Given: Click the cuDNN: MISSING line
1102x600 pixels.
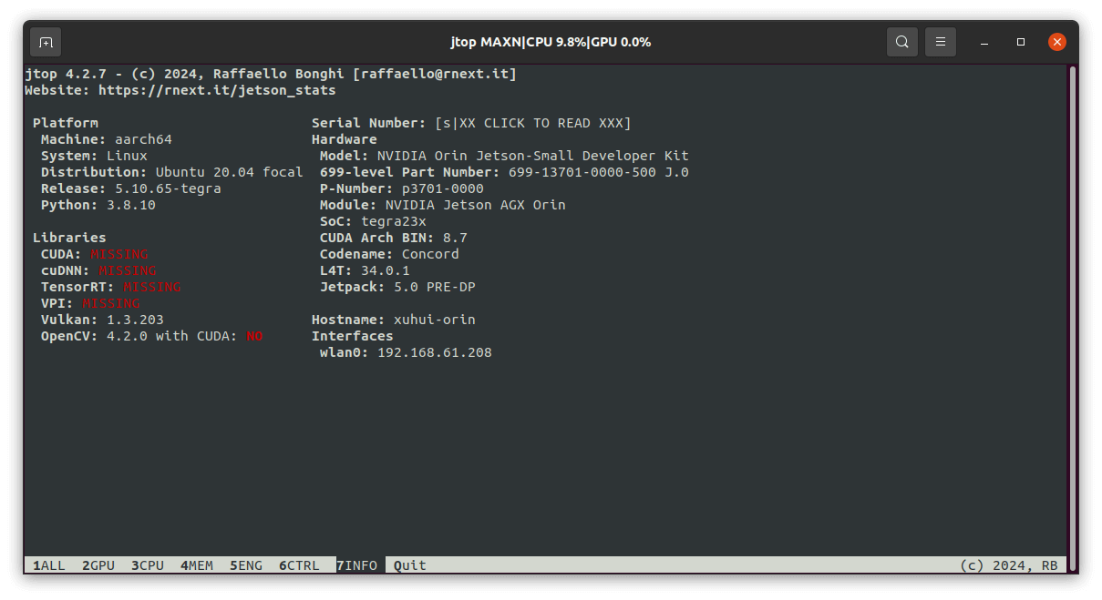Looking at the screenshot, I should 98,270.
